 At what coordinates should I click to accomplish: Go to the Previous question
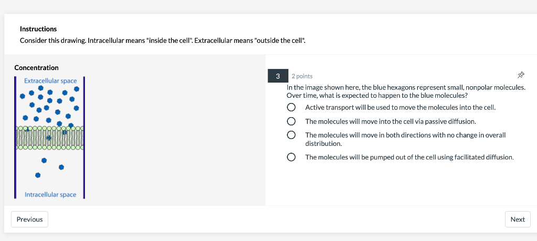(x=30, y=220)
